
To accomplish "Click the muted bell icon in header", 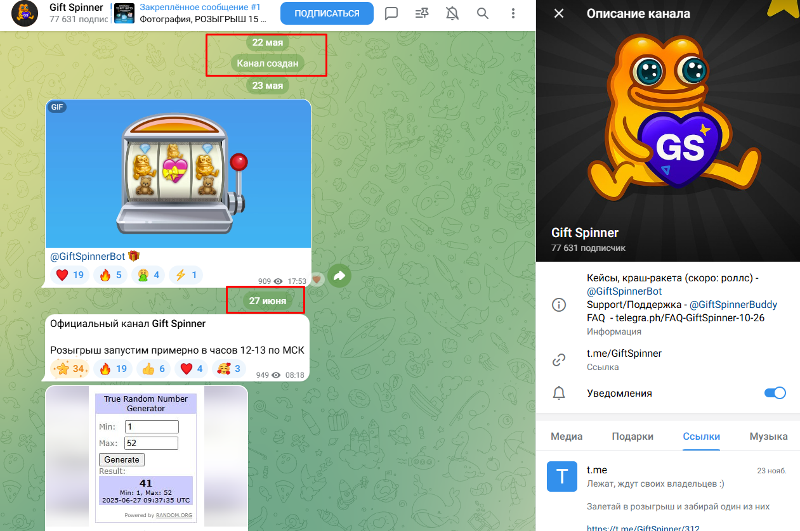I will (x=452, y=13).
